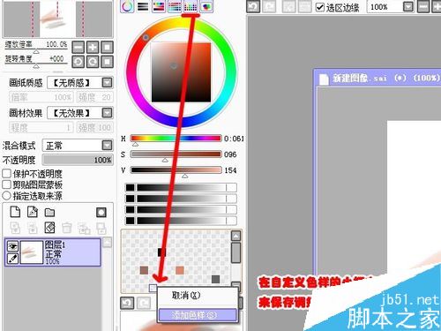The width and height of the screenshot is (441, 331).
Task: Click the H hue slider bar
Action: [x=176, y=139]
